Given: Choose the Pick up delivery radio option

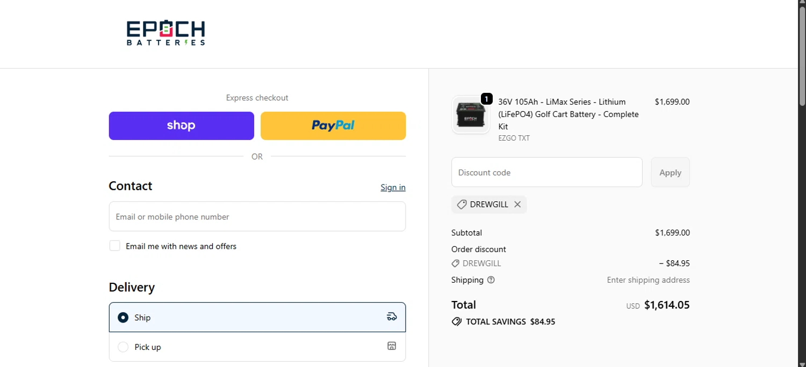Looking at the screenshot, I should pos(123,347).
